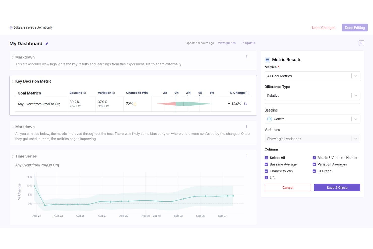Click drag handle of Key Decision Metric block
Image resolution: width=373 pixels, height=249 pixels.
[13, 81]
